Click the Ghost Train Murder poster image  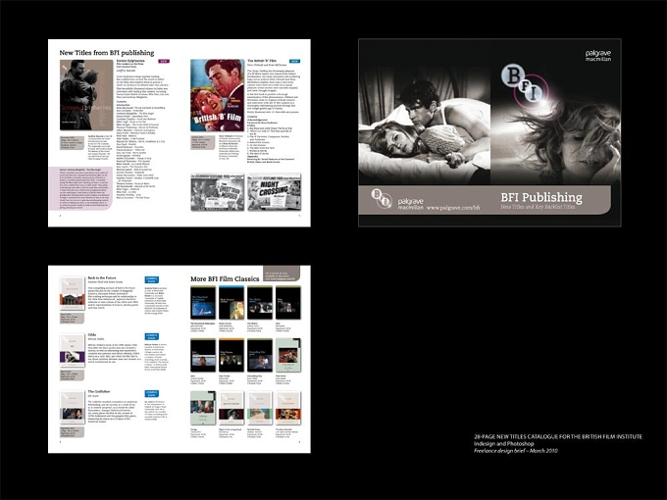[x=218, y=192]
